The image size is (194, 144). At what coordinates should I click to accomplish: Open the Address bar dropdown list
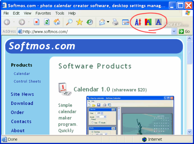click(x=174, y=31)
